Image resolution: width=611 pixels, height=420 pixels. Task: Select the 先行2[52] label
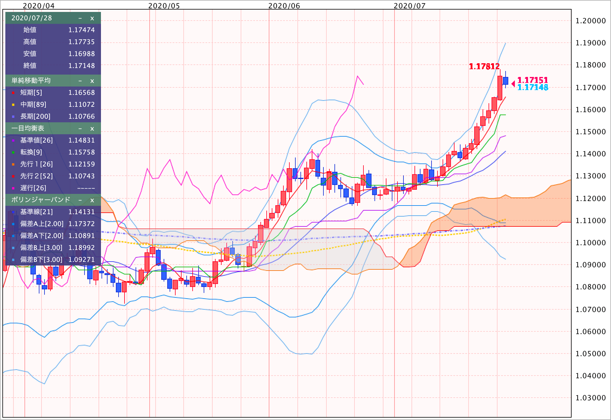(x=36, y=176)
